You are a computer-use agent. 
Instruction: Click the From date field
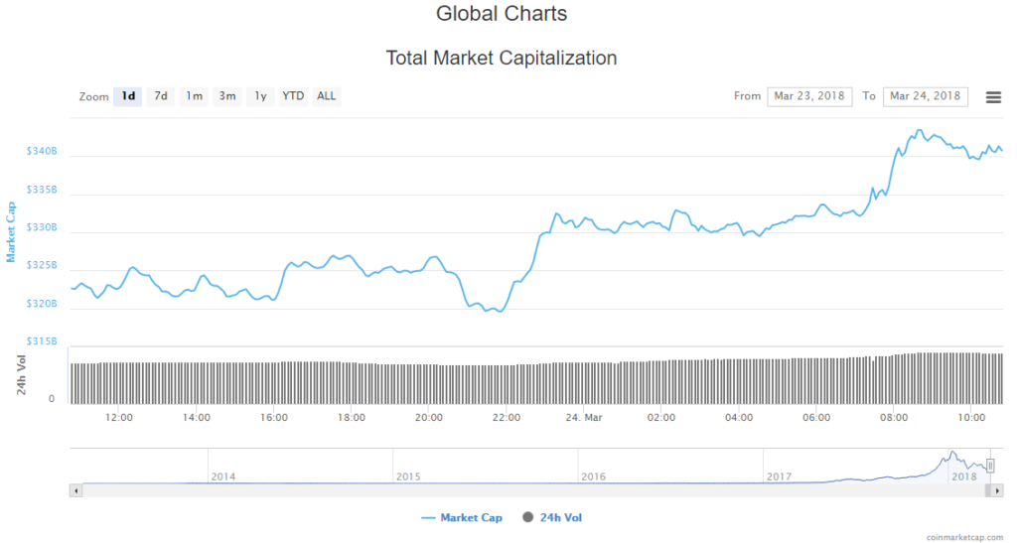[x=808, y=96]
